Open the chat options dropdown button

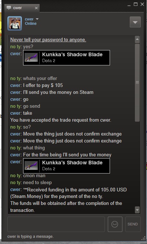click(x=135, y=22)
